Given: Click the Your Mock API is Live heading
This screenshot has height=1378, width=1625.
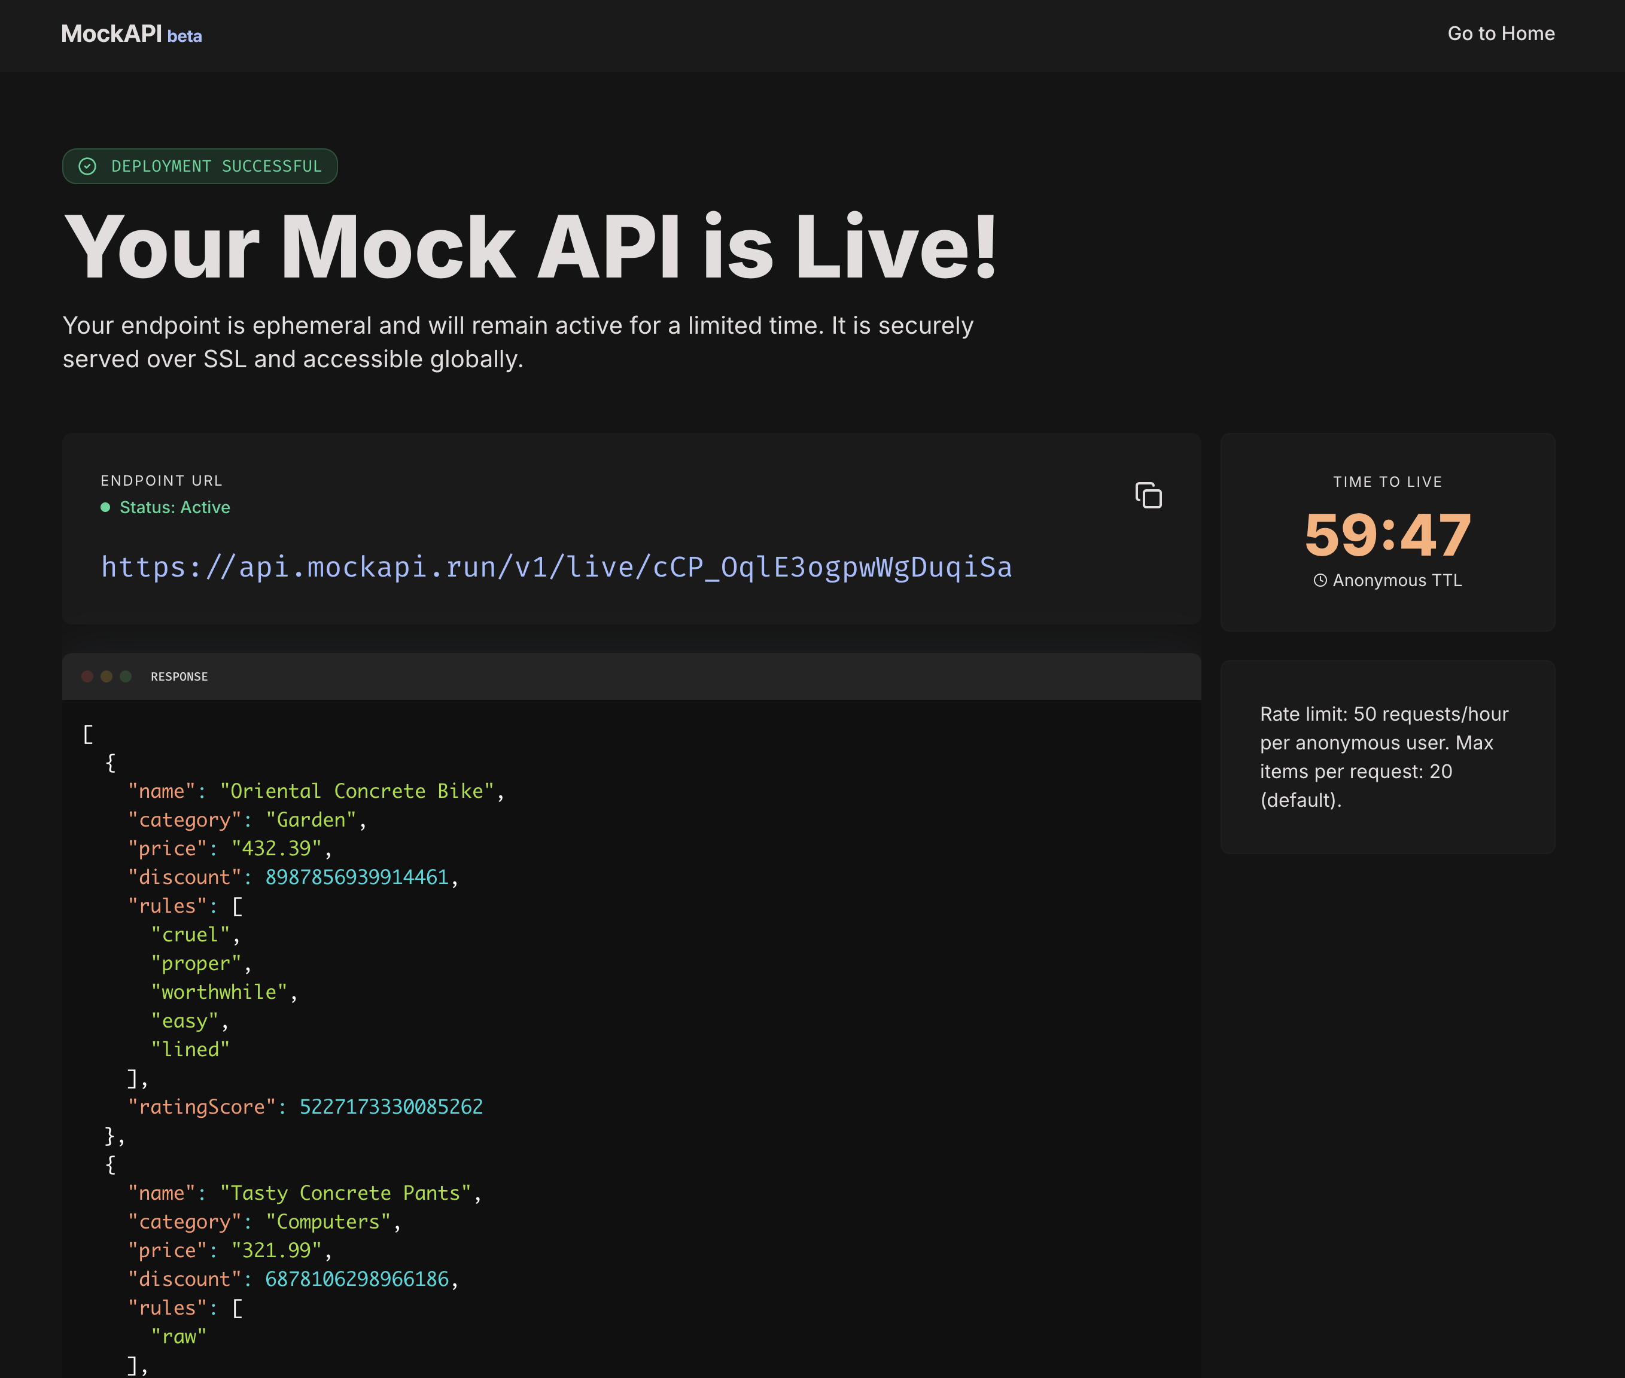Looking at the screenshot, I should click(x=531, y=246).
